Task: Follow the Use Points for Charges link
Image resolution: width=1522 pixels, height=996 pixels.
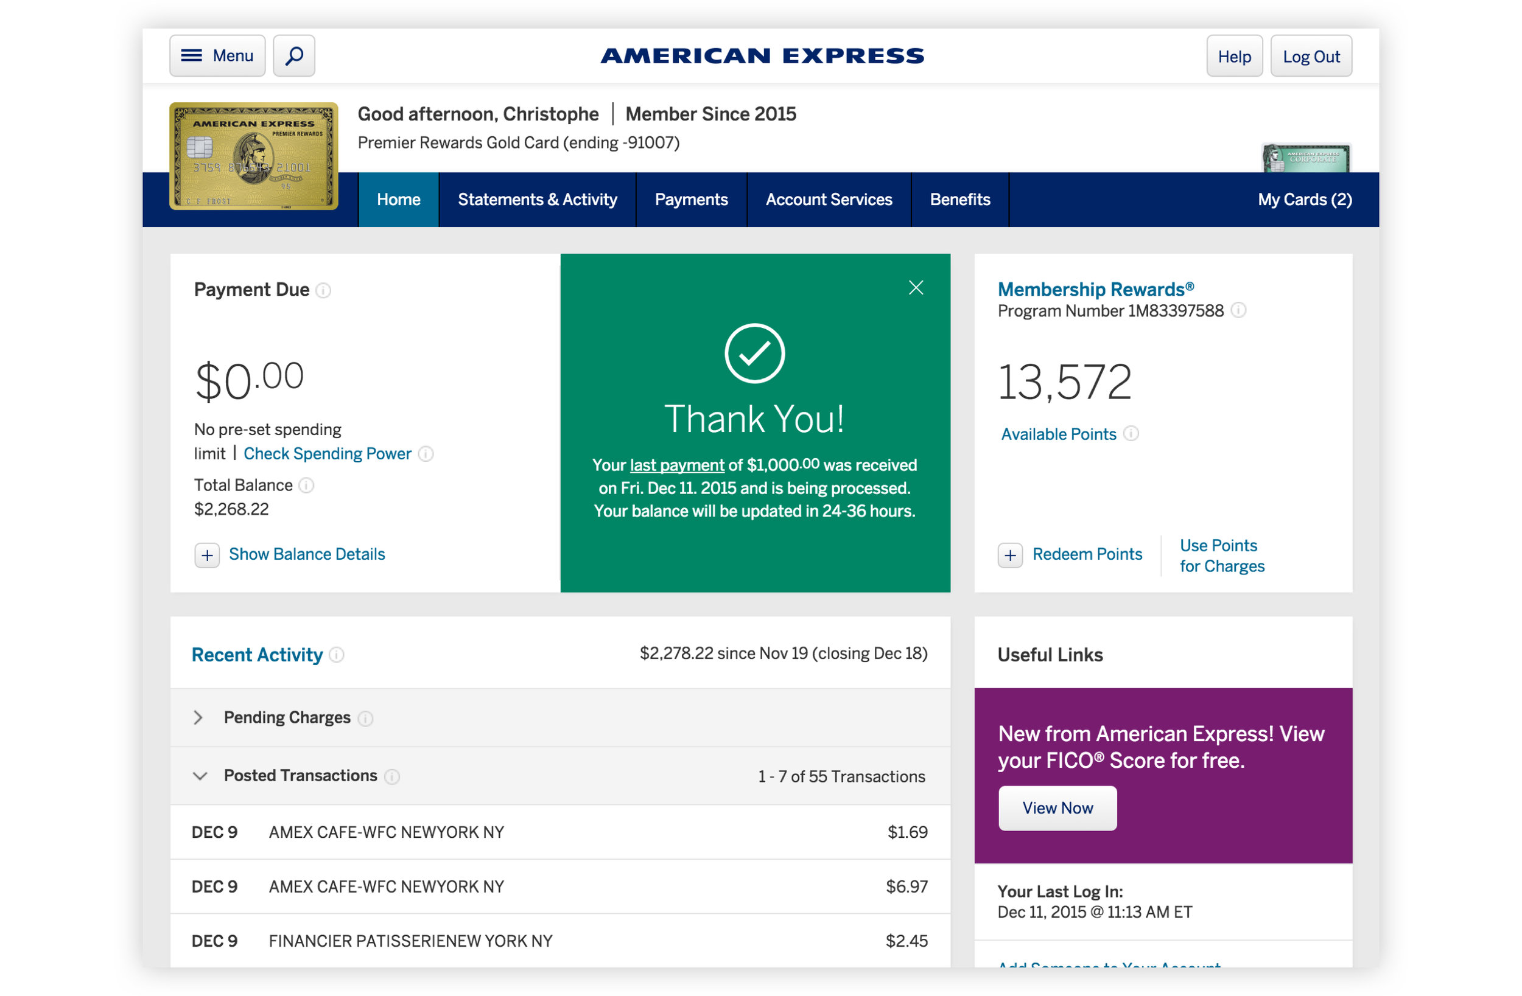Action: coord(1222,555)
